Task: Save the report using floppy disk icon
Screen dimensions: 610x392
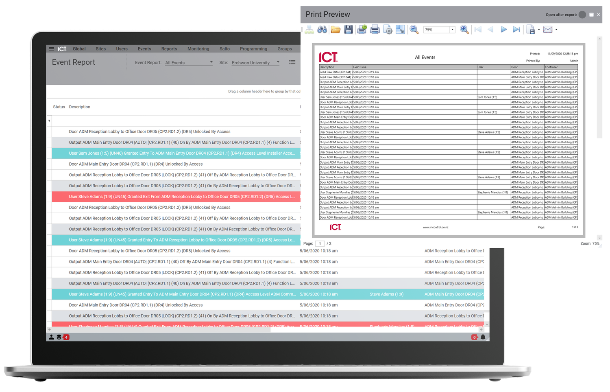Action: [x=349, y=30]
